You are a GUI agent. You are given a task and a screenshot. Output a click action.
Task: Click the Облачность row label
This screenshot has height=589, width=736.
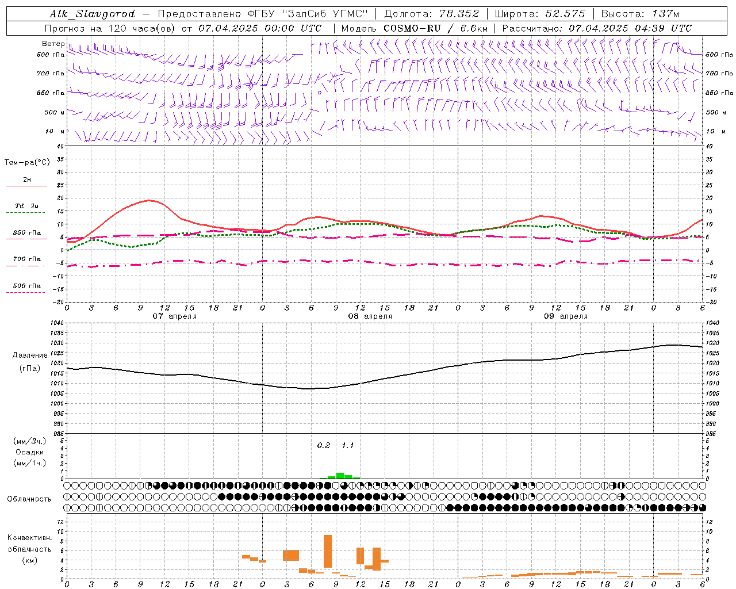pyautogui.click(x=29, y=499)
